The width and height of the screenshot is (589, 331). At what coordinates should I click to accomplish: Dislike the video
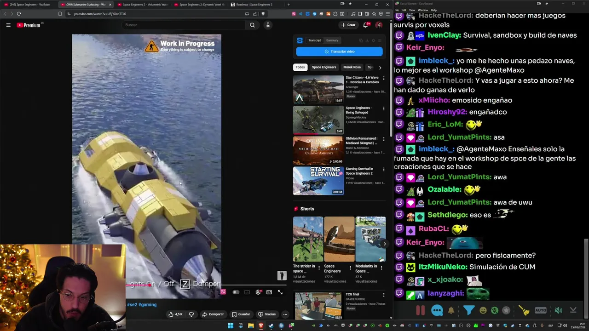tap(191, 314)
